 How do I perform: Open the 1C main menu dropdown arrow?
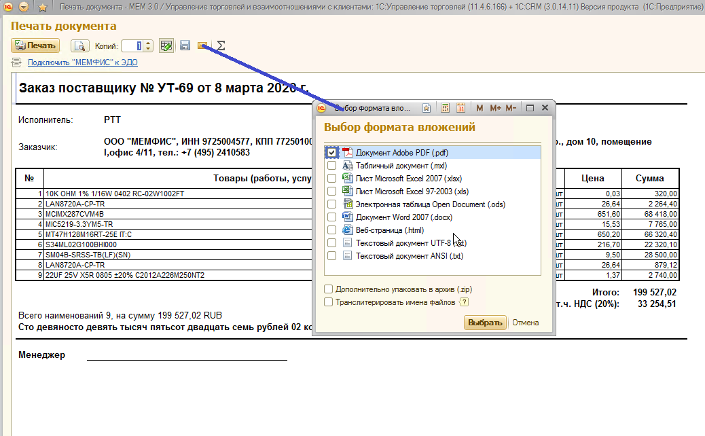(x=24, y=7)
